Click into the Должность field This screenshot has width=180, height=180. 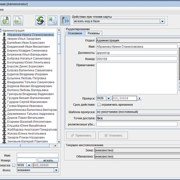click(x=137, y=53)
